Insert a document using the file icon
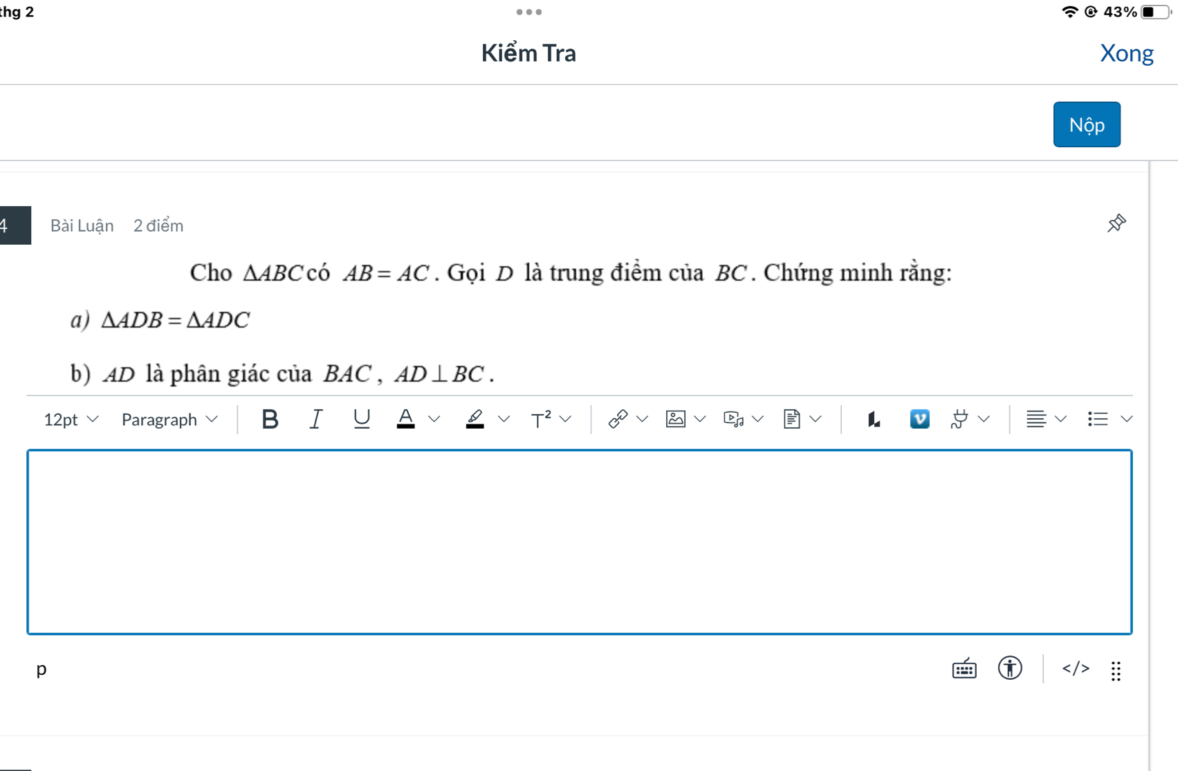1178x771 pixels. (792, 419)
